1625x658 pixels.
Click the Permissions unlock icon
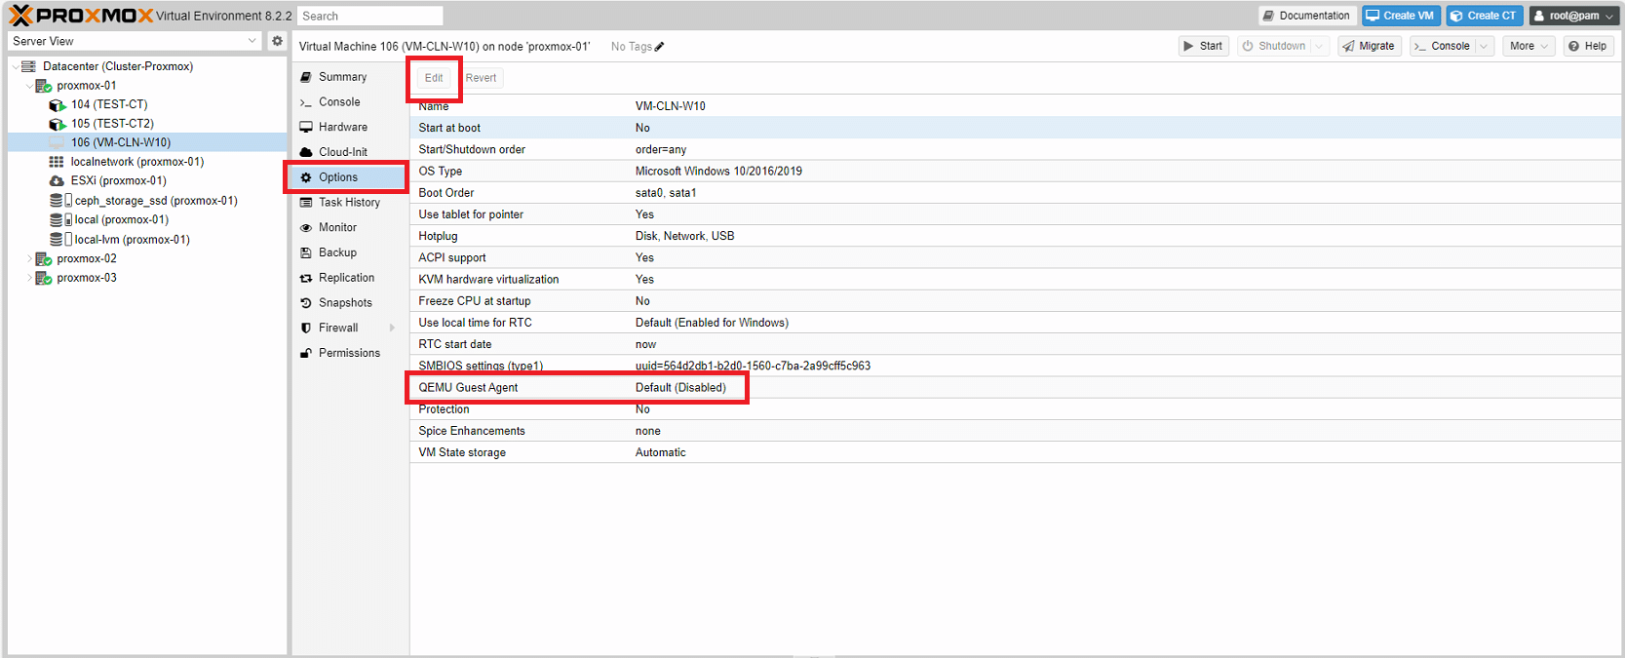click(x=306, y=353)
